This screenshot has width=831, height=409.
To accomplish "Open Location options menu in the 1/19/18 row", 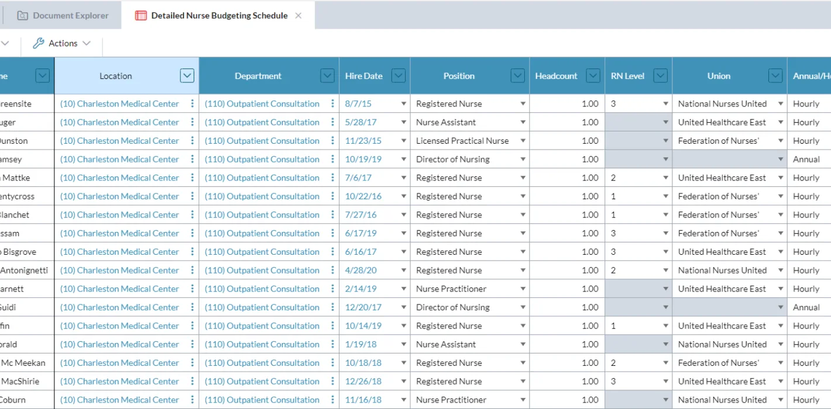I will [192, 344].
